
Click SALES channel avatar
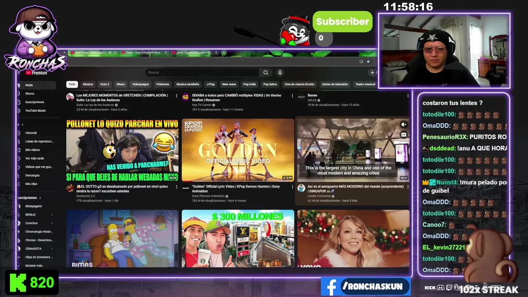point(301,97)
